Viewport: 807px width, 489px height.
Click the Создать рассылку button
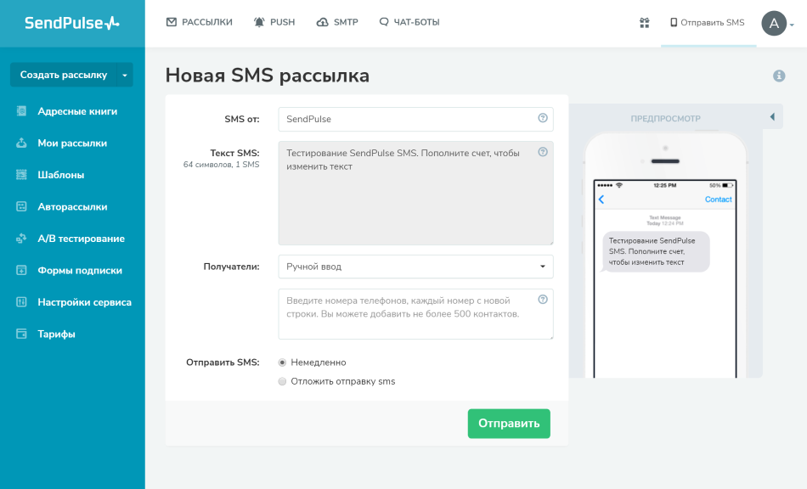[64, 75]
